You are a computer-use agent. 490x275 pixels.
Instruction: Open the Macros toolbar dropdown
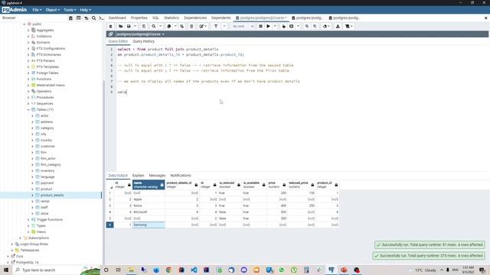coord(349,27)
